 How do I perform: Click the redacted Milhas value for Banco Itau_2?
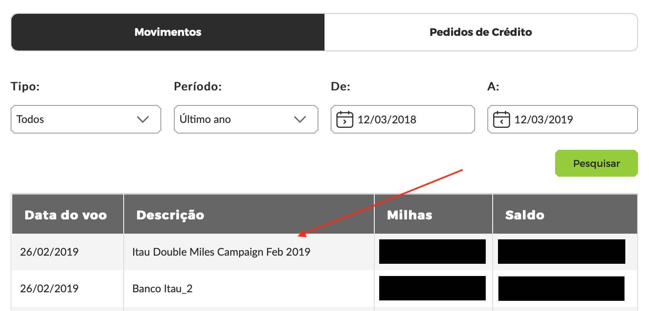(x=432, y=288)
